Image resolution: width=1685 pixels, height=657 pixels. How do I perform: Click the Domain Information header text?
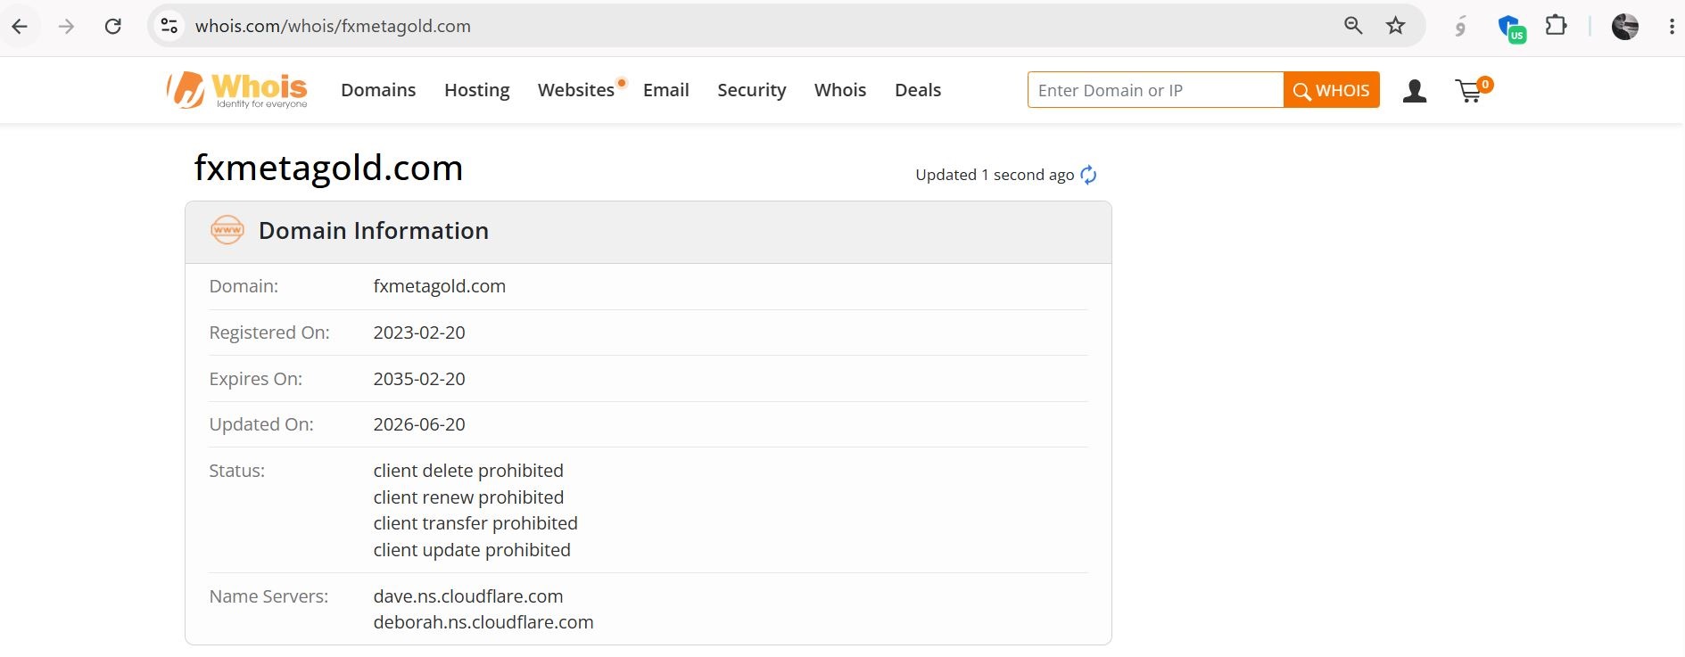coord(374,231)
